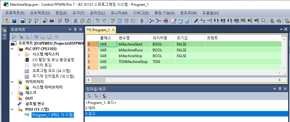Click the check object red-checkmark icon

113,21
